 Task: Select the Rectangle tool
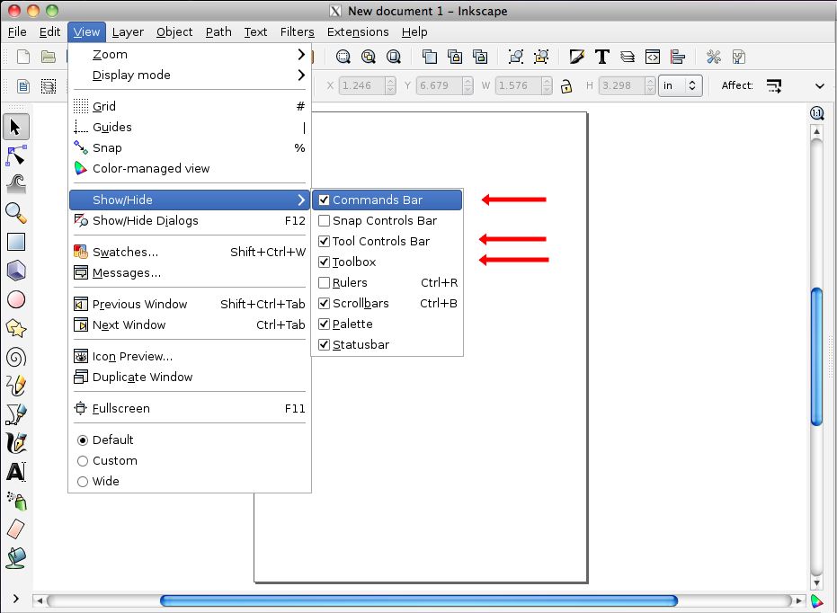15,242
